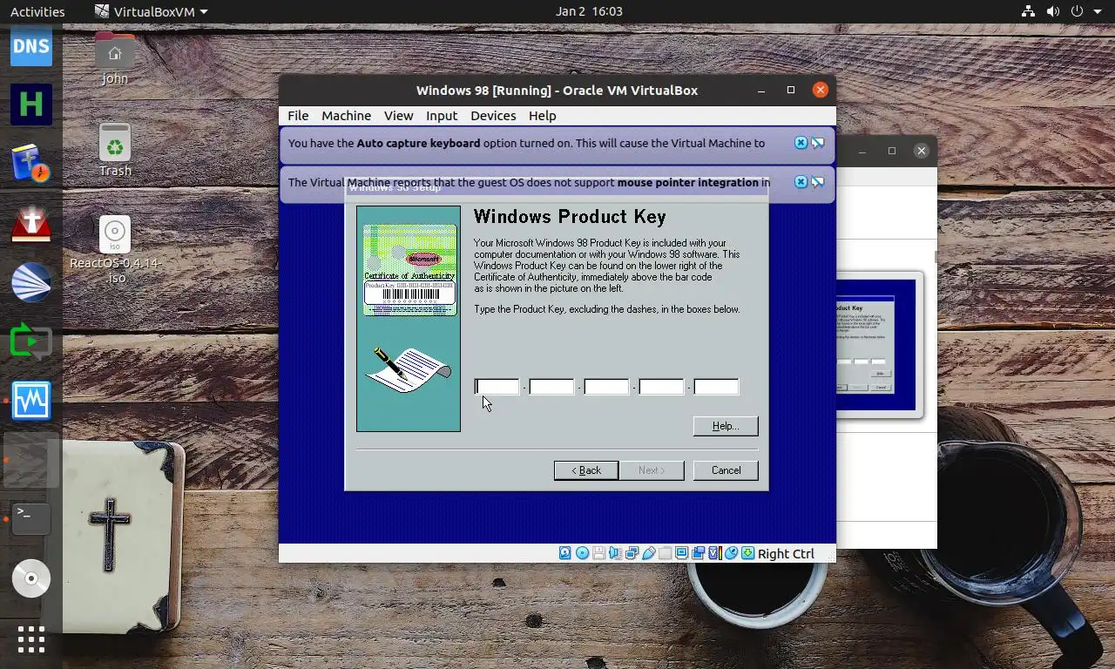Viewport: 1115px width, 669px height.
Task: Click the Cancel button in Setup
Action: pyautogui.click(x=726, y=470)
